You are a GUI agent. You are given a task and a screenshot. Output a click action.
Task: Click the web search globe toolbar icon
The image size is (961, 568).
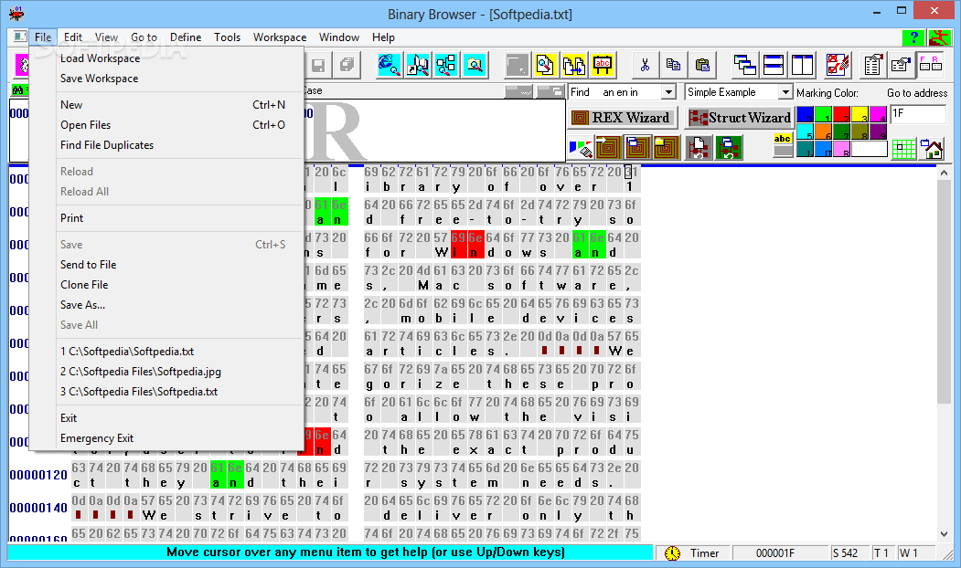point(390,65)
